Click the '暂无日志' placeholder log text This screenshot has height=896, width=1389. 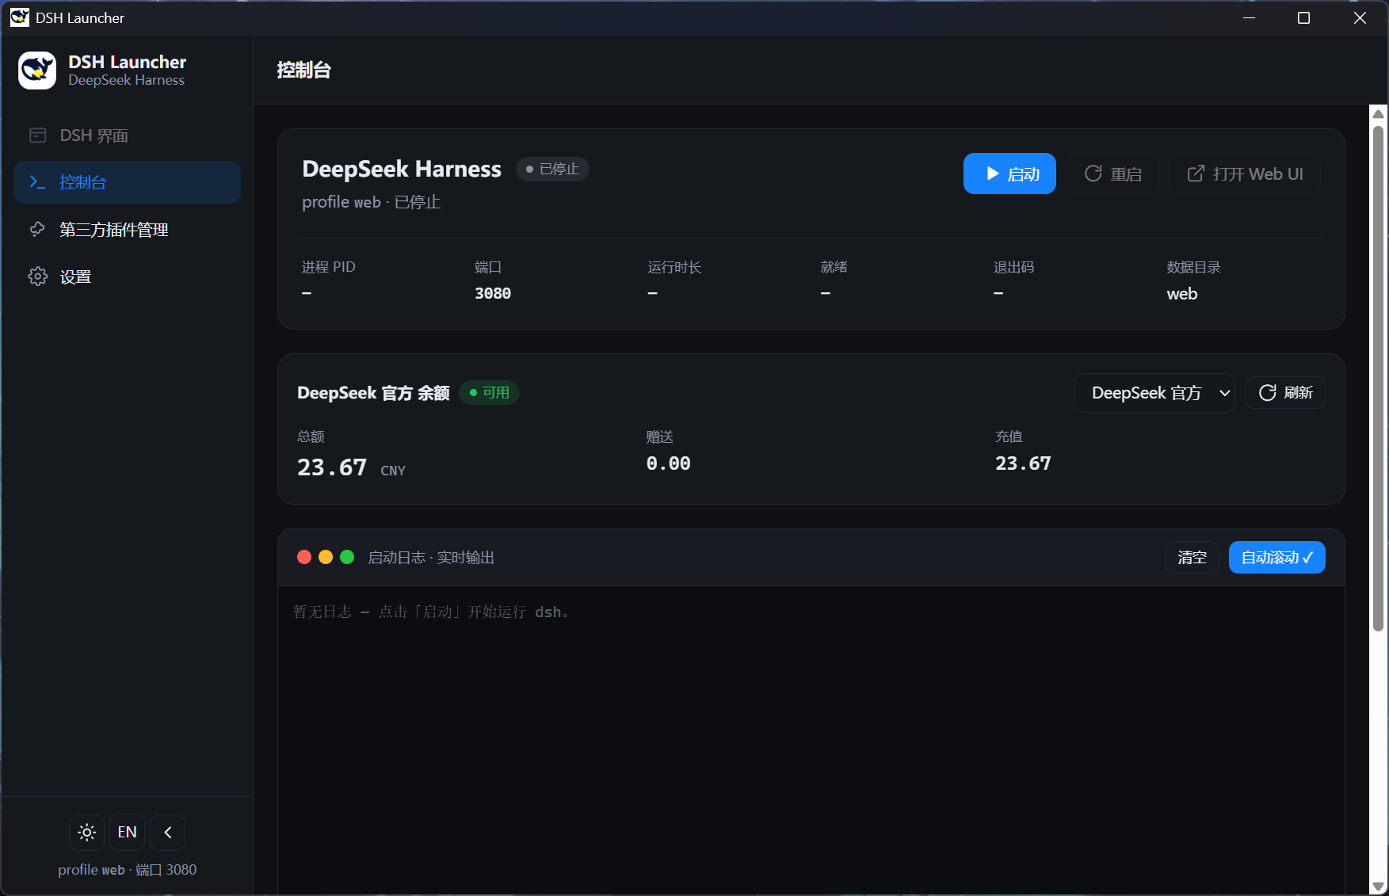click(x=431, y=612)
